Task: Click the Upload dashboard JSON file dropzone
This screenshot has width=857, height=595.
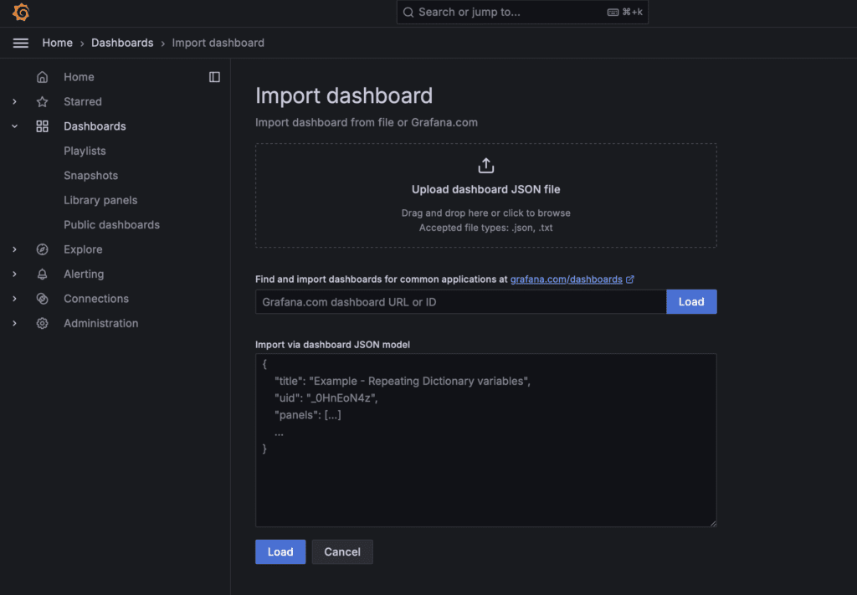Action: pyautogui.click(x=486, y=196)
